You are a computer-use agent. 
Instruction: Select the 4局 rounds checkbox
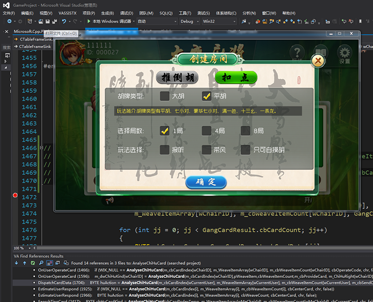click(206, 131)
